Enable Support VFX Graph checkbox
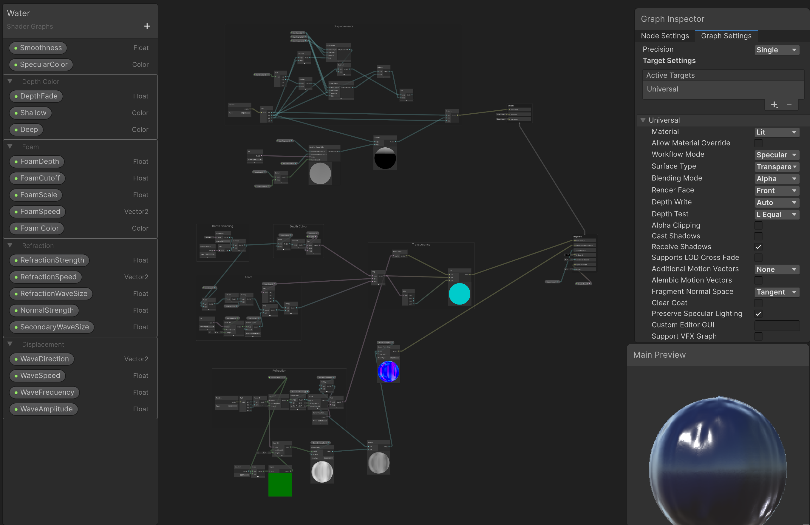The image size is (810, 525). tap(758, 336)
